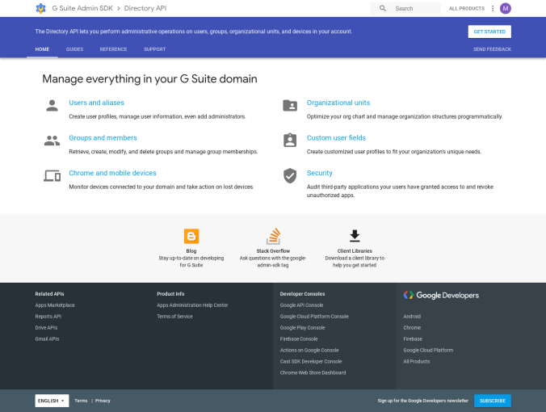Open Firebase link under Google Developers
The height and width of the screenshot is (412, 546).
pyautogui.click(x=413, y=338)
